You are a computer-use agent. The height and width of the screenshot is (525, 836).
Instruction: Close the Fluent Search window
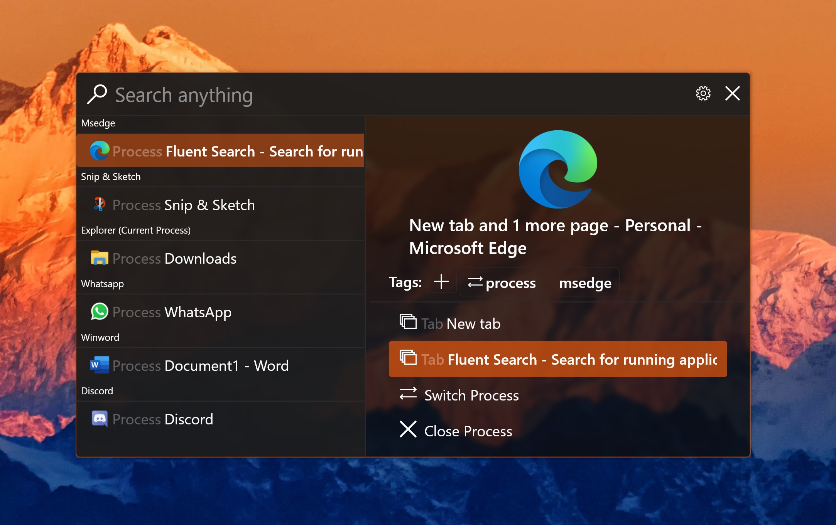coord(732,94)
